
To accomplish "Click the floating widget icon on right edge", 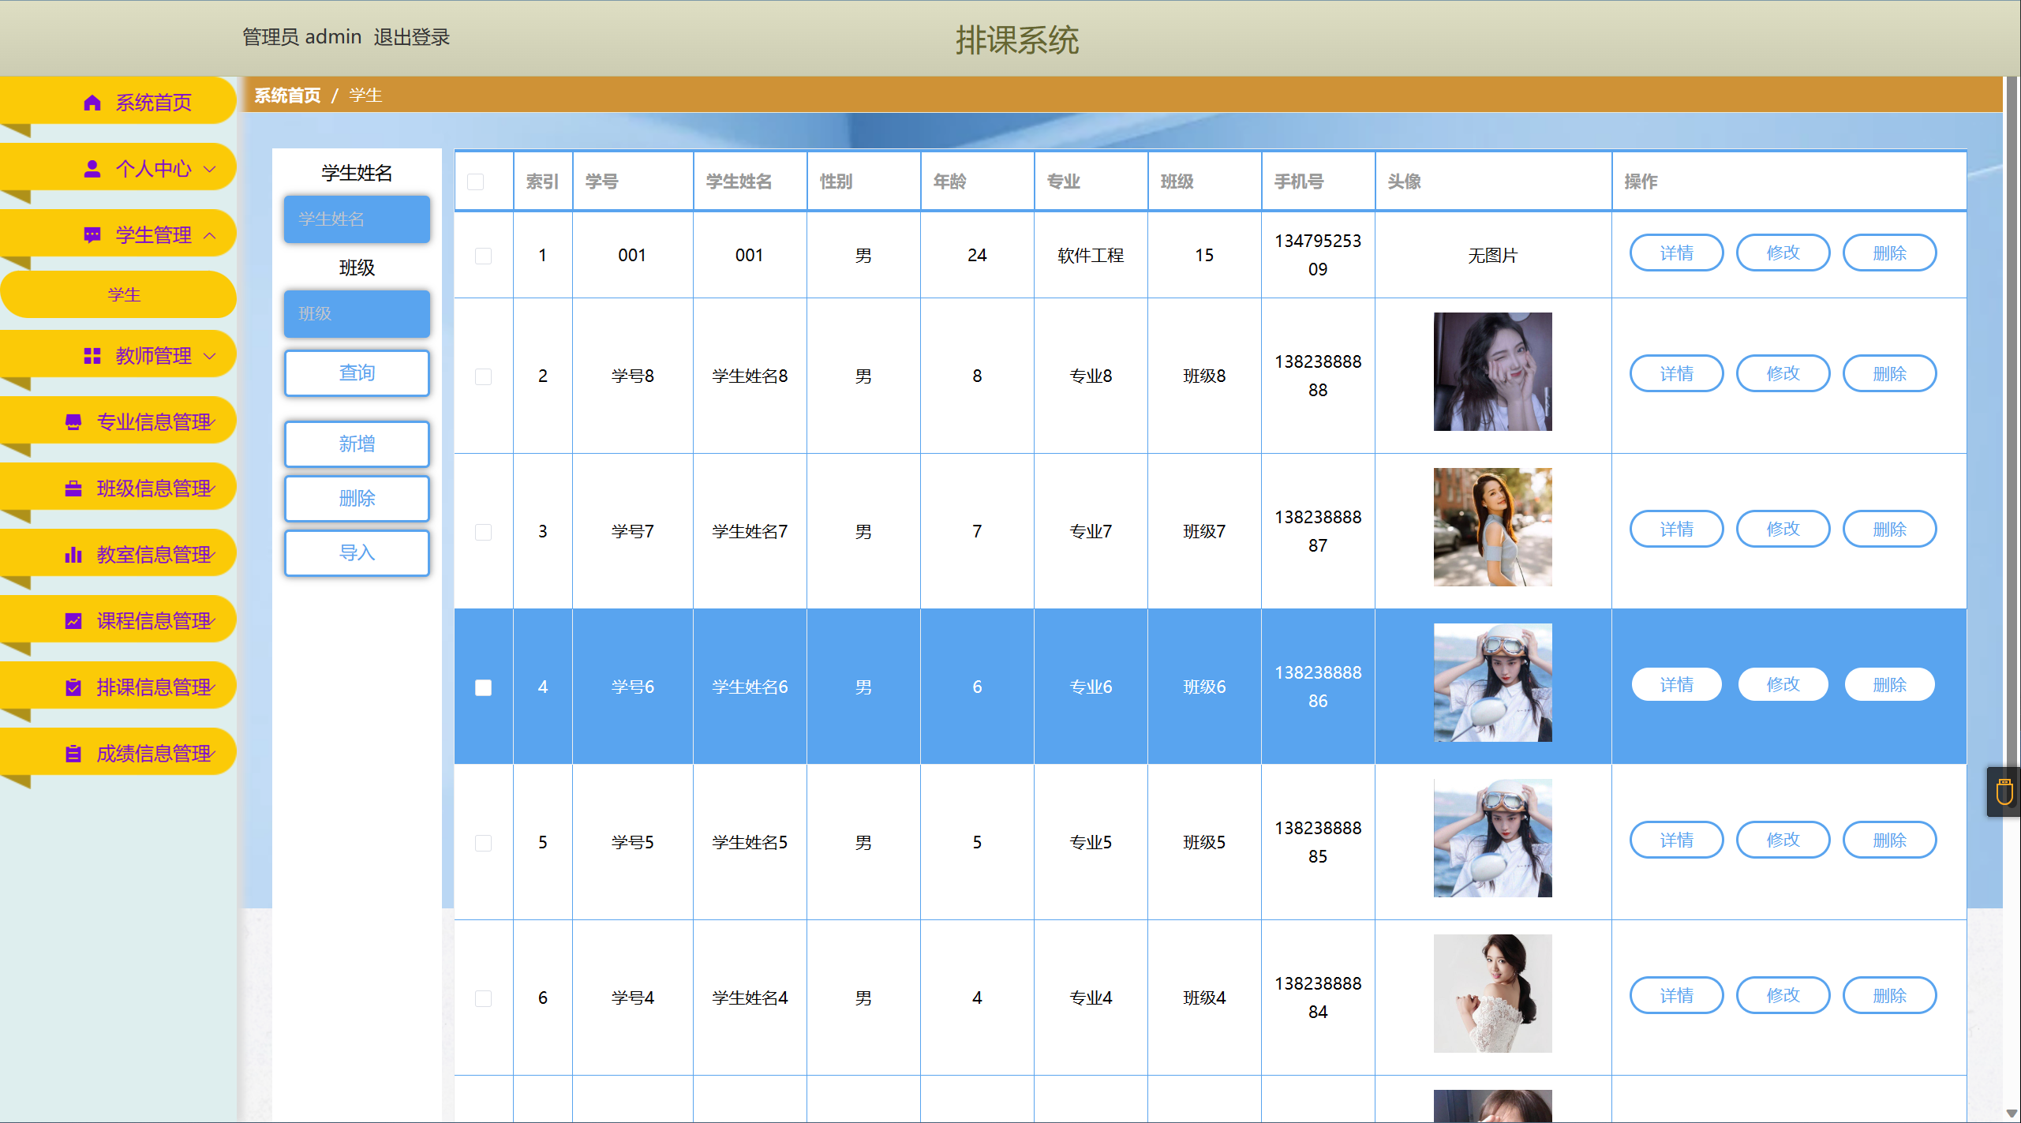I will pos(2004,792).
